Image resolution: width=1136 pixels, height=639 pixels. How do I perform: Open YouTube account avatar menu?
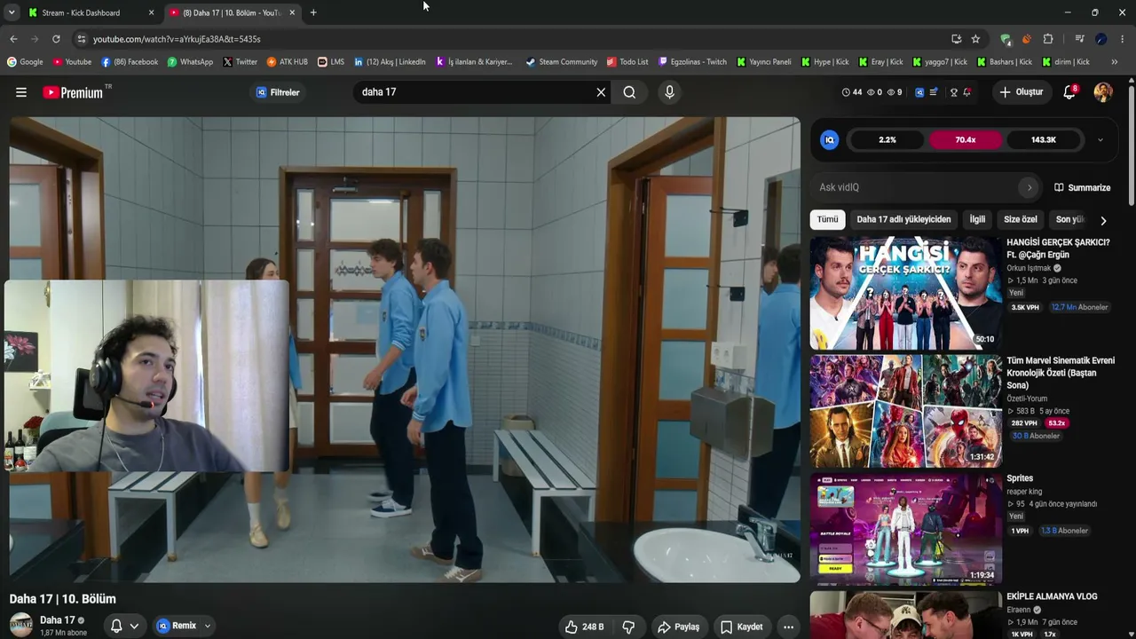coord(1103,92)
